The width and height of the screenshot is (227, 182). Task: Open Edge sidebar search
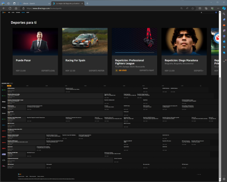coord(224,14)
